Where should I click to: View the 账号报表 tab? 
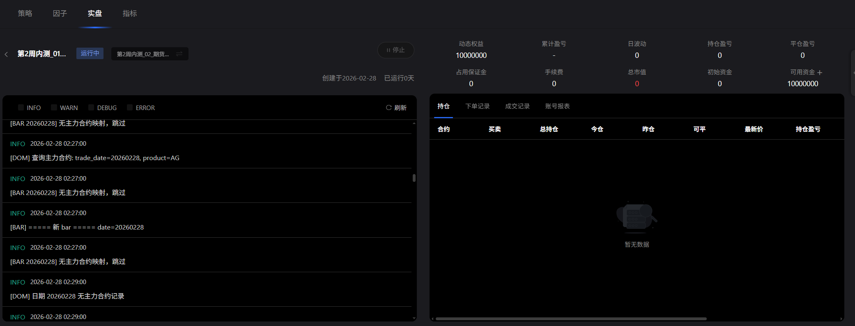tap(557, 106)
